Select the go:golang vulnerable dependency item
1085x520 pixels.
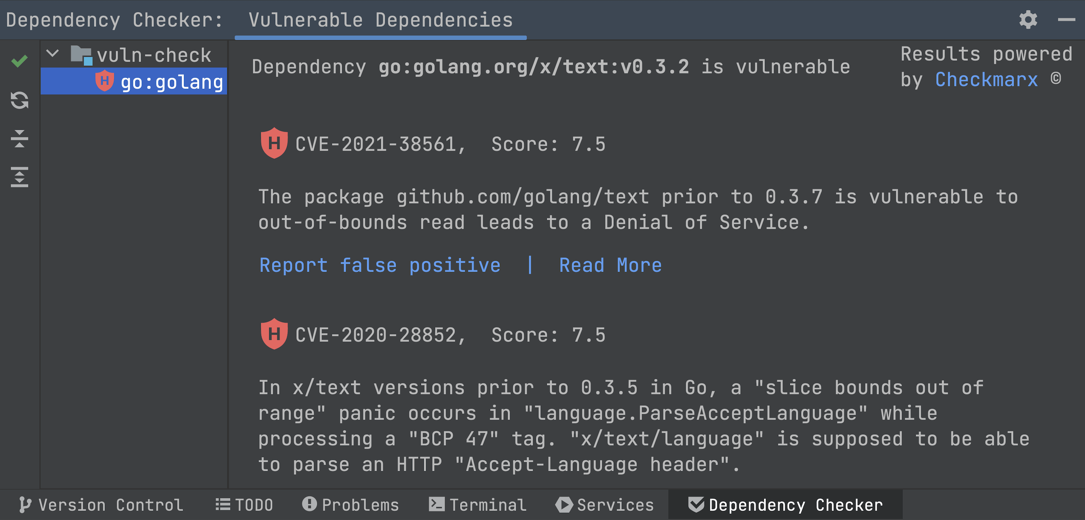[171, 82]
